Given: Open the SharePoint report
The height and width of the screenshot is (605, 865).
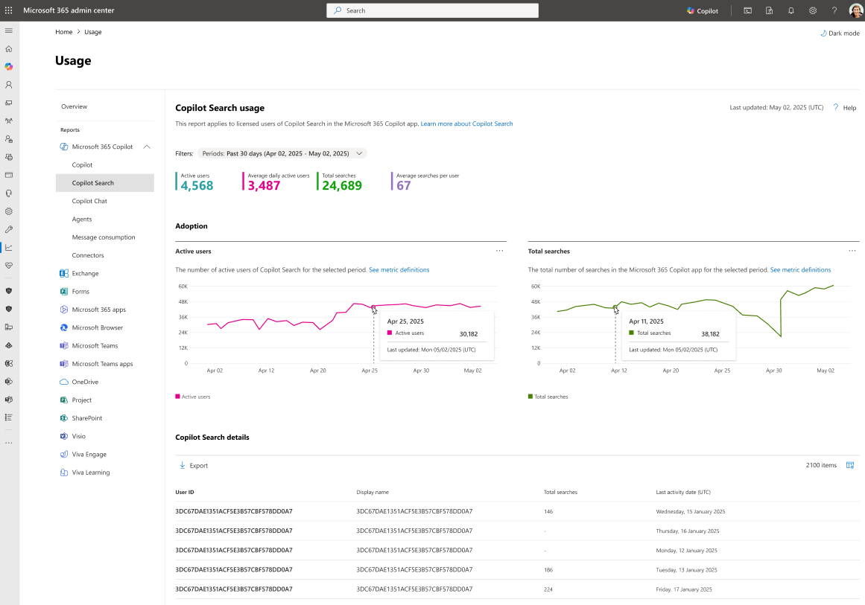Looking at the screenshot, I should 86,418.
